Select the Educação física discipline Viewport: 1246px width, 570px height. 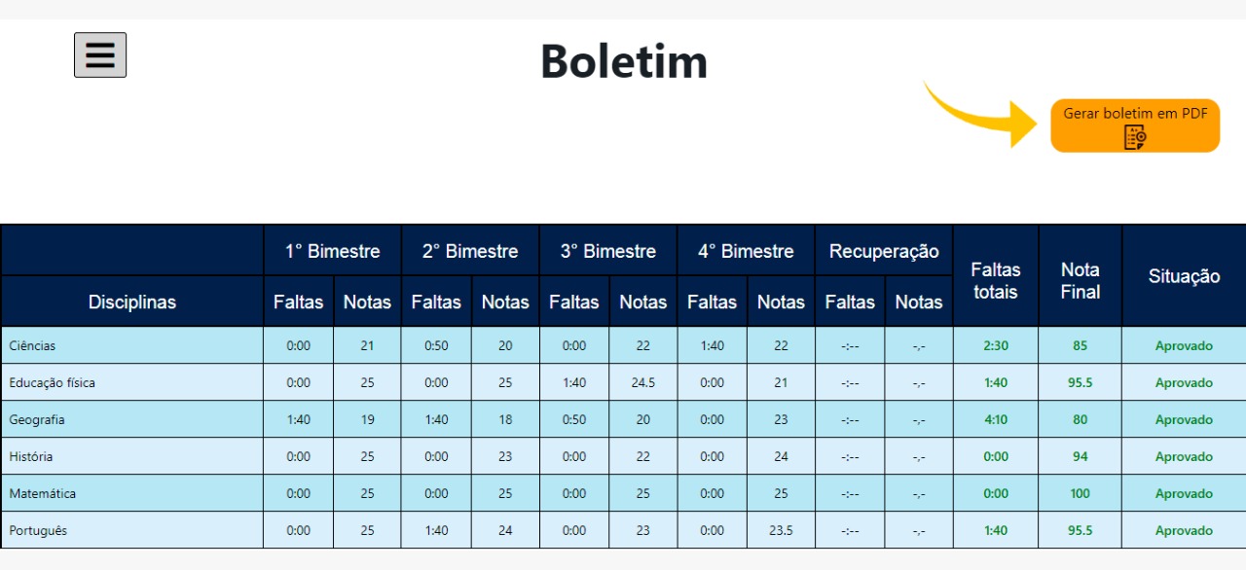coord(53,382)
